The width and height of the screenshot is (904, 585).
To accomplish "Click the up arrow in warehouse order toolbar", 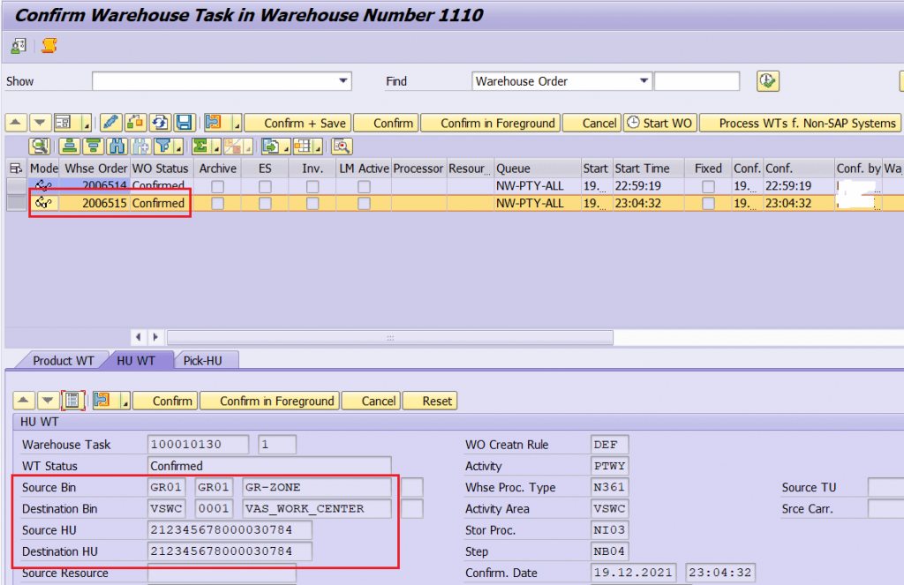I will click(x=16, y=123).
